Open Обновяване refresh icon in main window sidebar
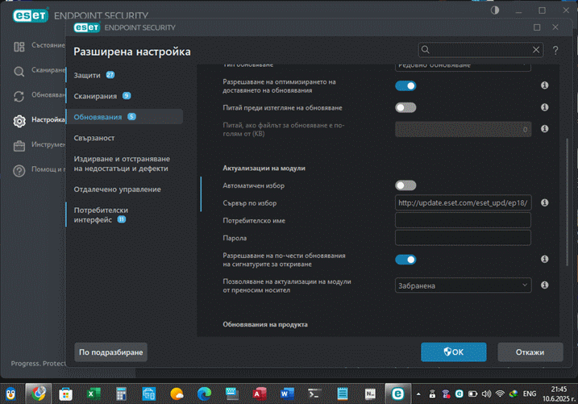 click(x=19, y=96)
